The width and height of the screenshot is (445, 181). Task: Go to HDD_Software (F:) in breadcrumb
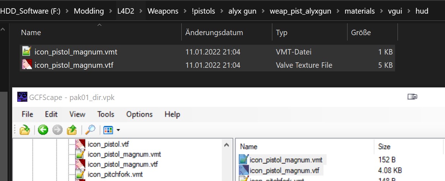point(30,11)
